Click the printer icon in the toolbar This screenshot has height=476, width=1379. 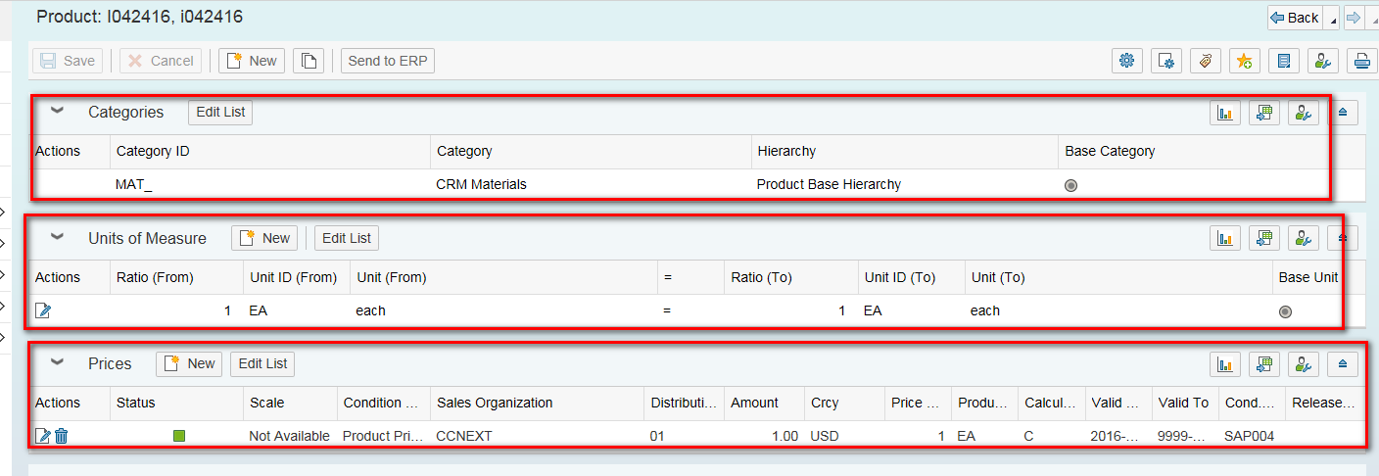click(x=1361, y=61)
